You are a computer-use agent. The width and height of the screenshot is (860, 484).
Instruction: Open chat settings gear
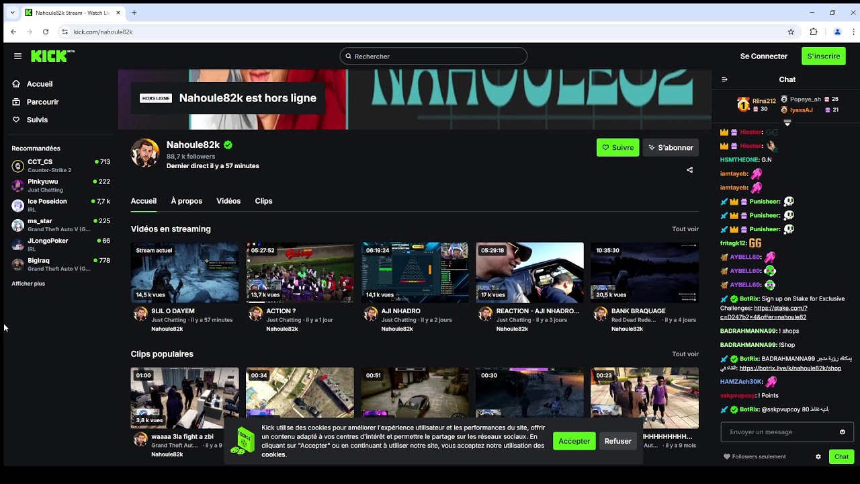818,456
